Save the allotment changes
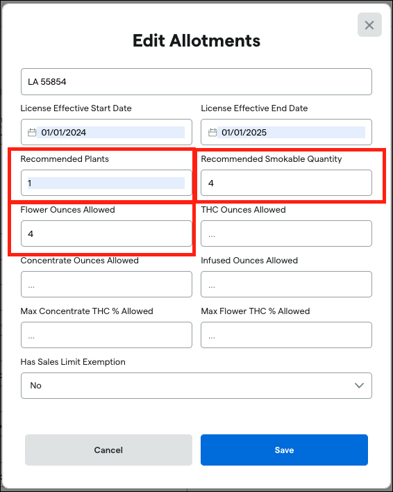393x492 pixels. pos(284,450)
